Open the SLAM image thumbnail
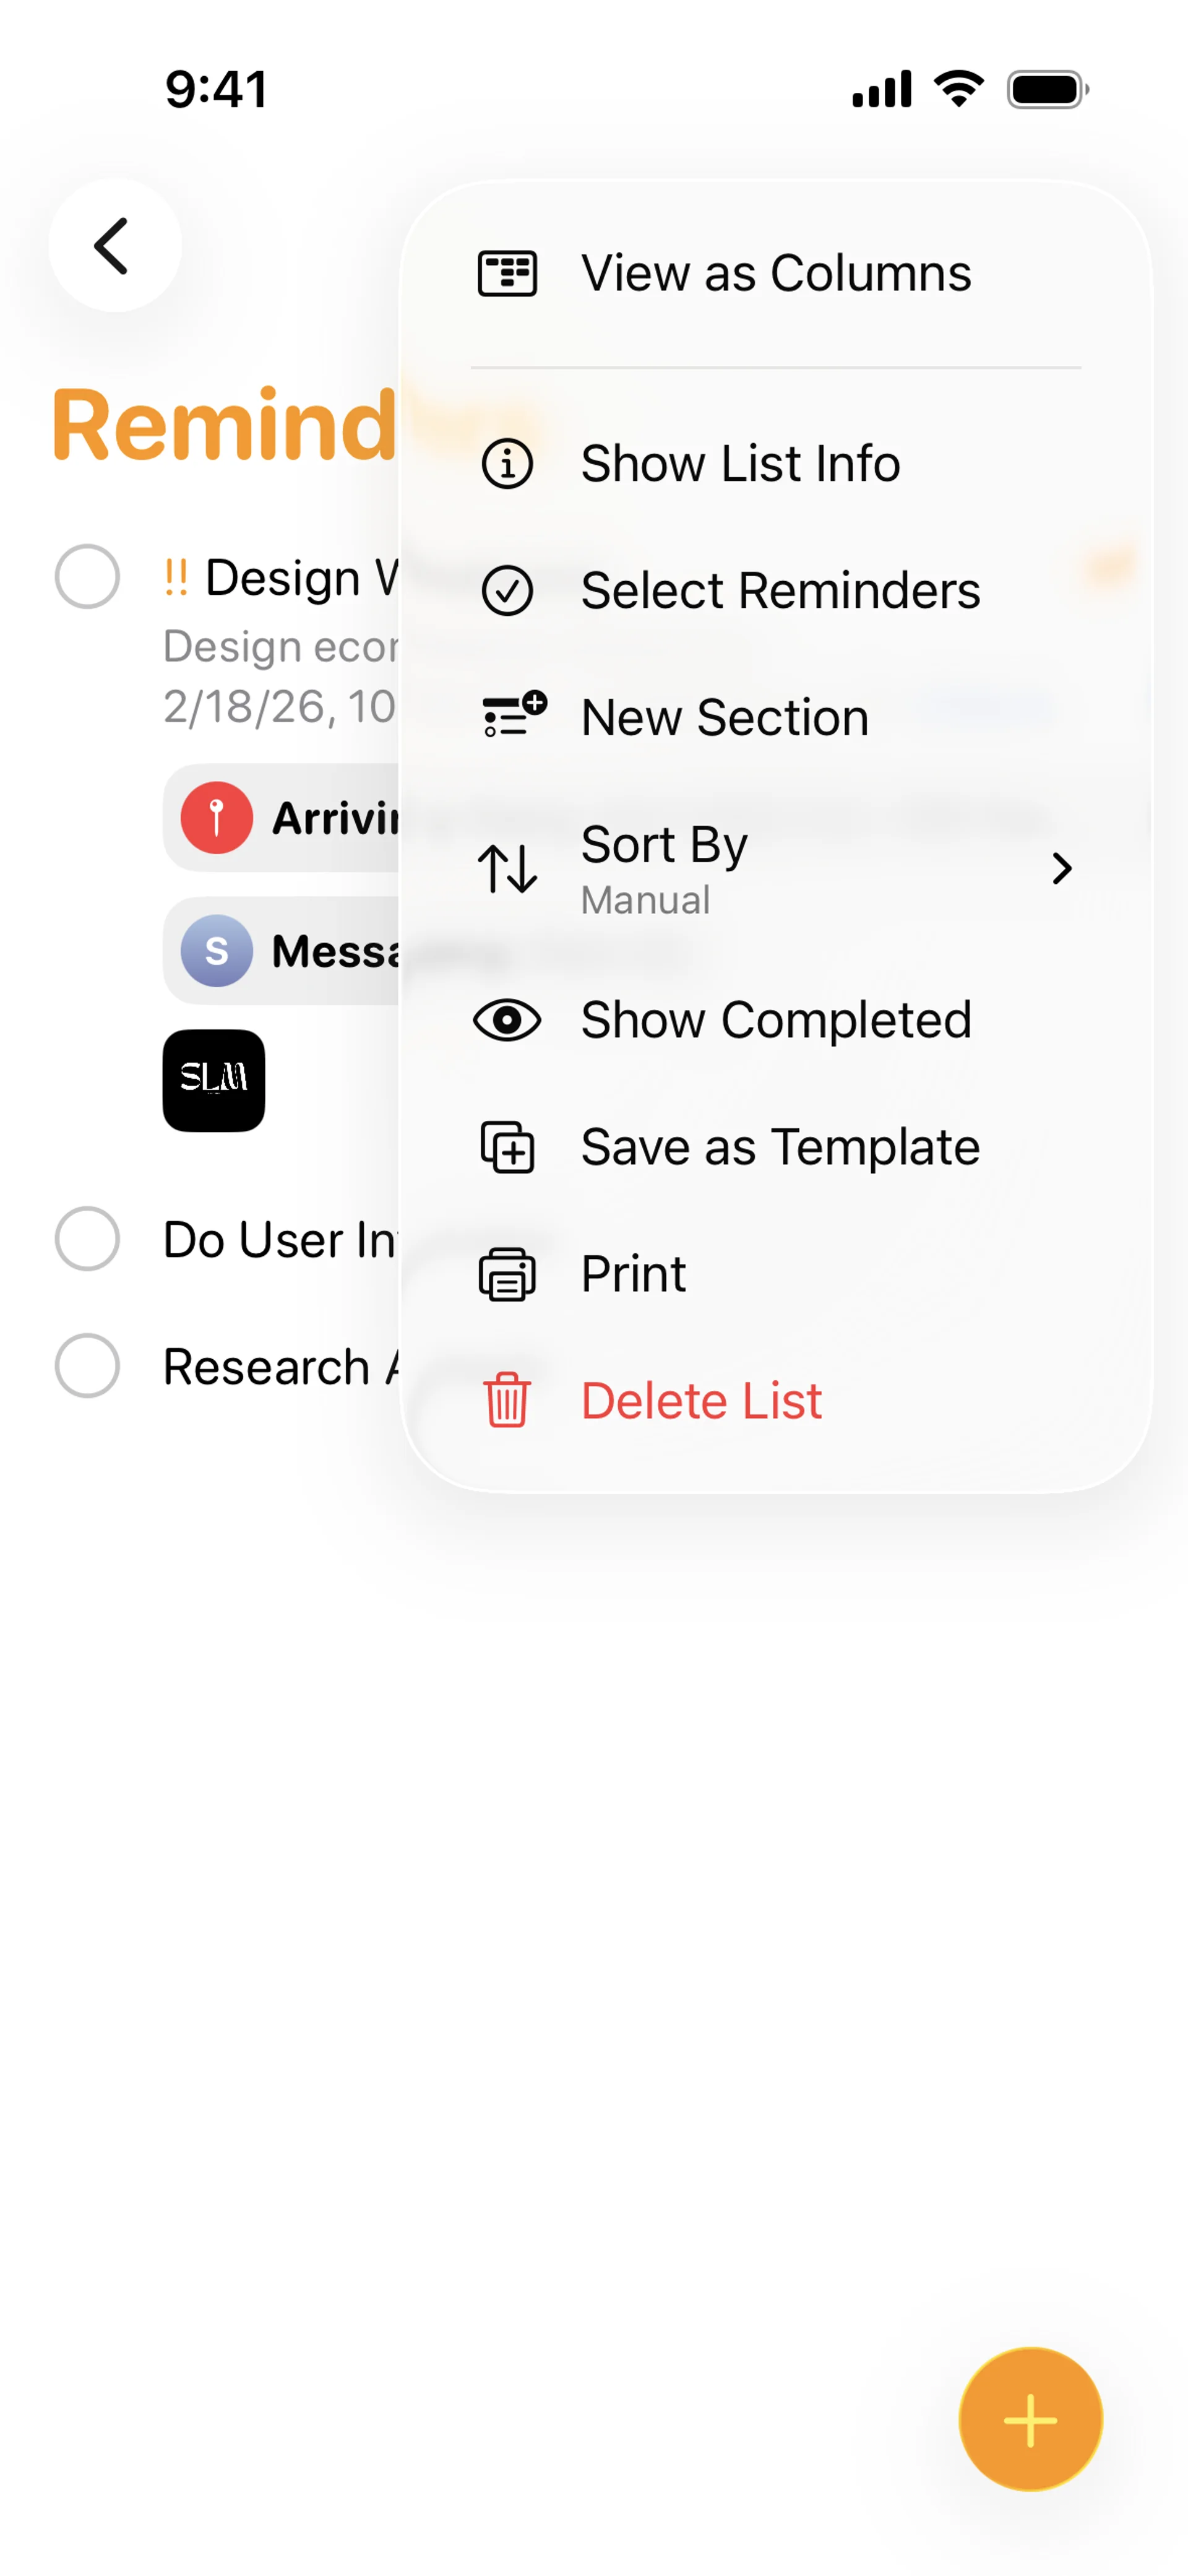The height and width of the screenshot is (2576, 1188). pyautogui.click(x=214, y=1081)
